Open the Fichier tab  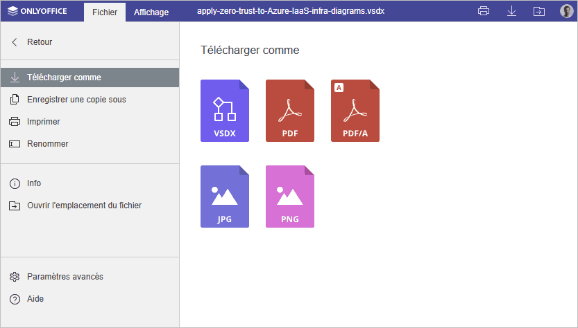(x=105, y=12)
